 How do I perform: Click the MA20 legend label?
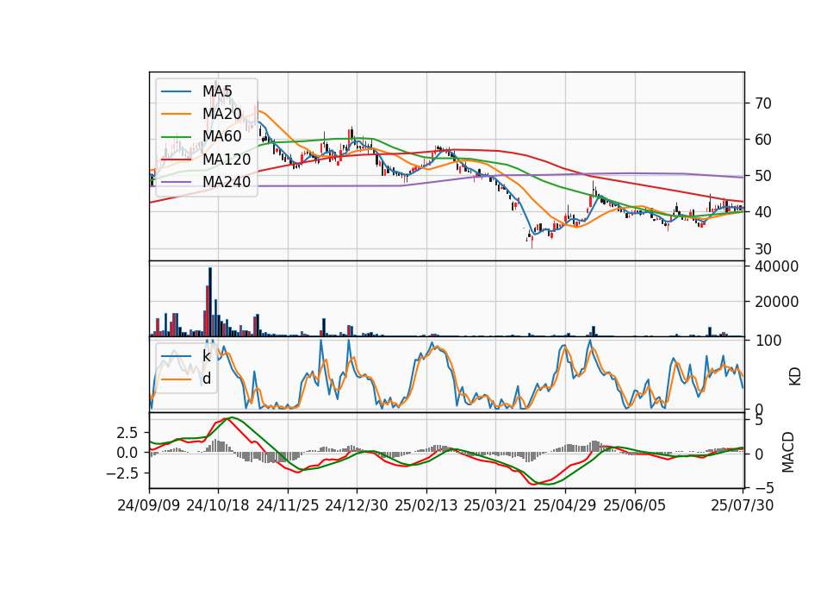[222, 114]
